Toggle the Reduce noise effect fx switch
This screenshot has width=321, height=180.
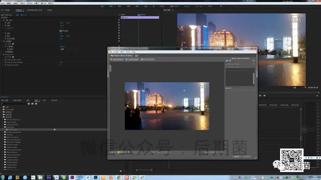point(3,54)
